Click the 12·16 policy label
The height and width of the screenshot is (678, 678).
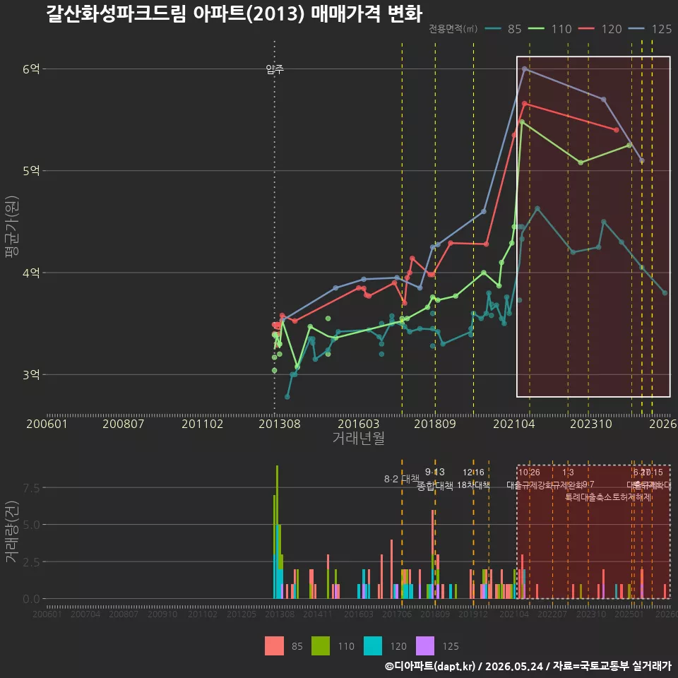click(x=473, y=472)
